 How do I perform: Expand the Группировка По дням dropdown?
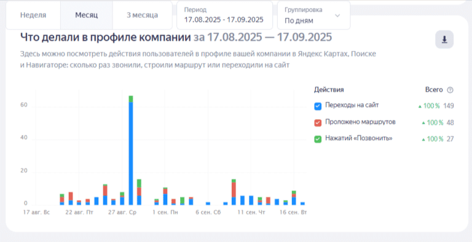(313, 15)
